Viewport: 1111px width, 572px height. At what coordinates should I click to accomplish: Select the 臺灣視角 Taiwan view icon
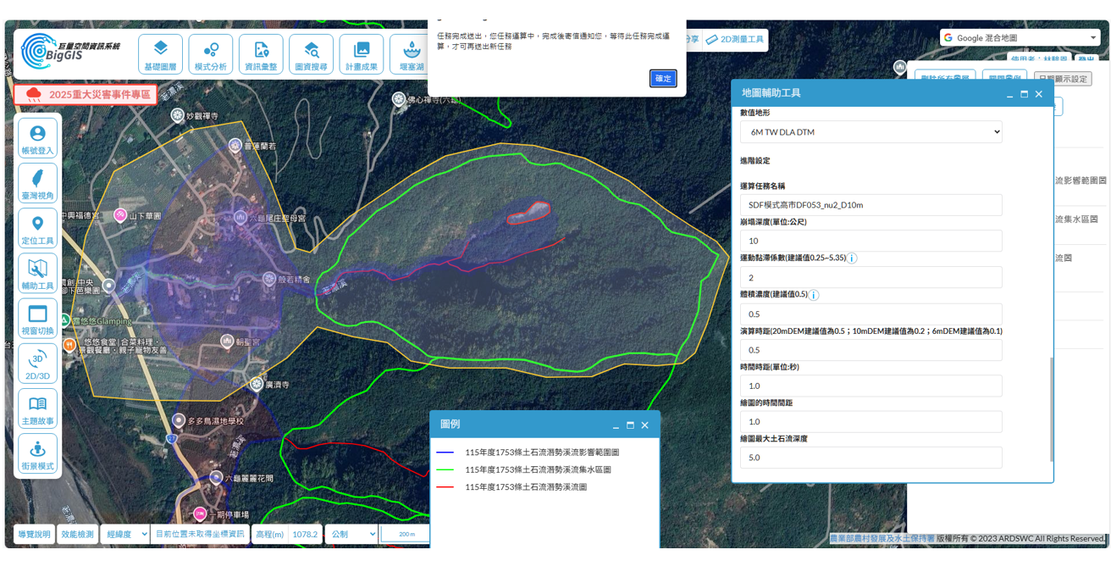tap(37, 183)
